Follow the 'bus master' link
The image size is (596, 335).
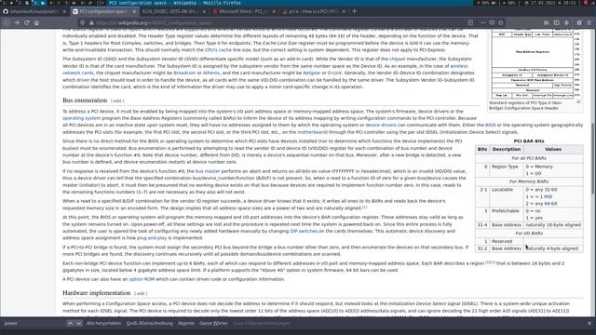(x=208, y=171)
